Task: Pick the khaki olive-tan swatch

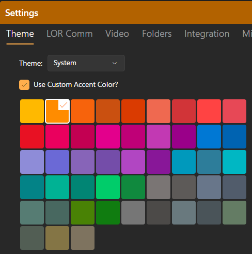Action: (57, 238)
